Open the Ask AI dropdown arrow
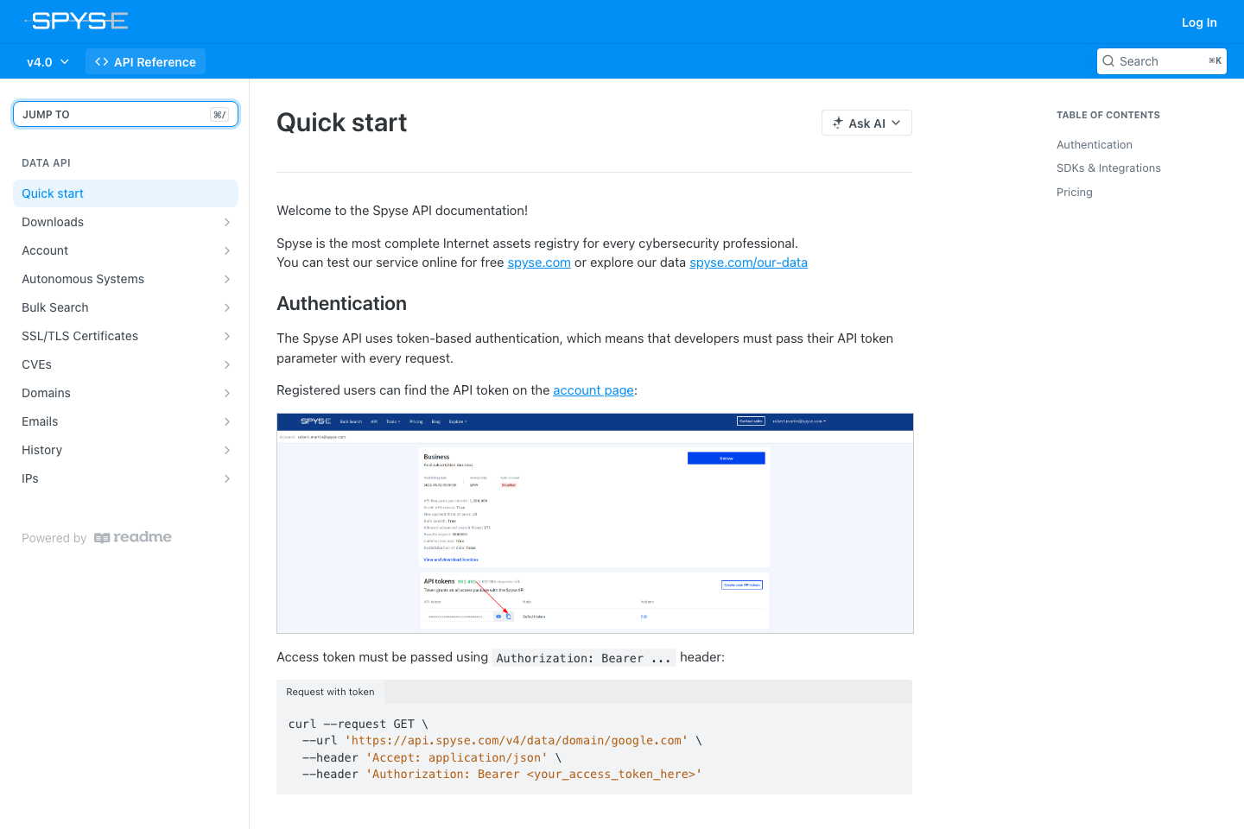 pos(894,123)
